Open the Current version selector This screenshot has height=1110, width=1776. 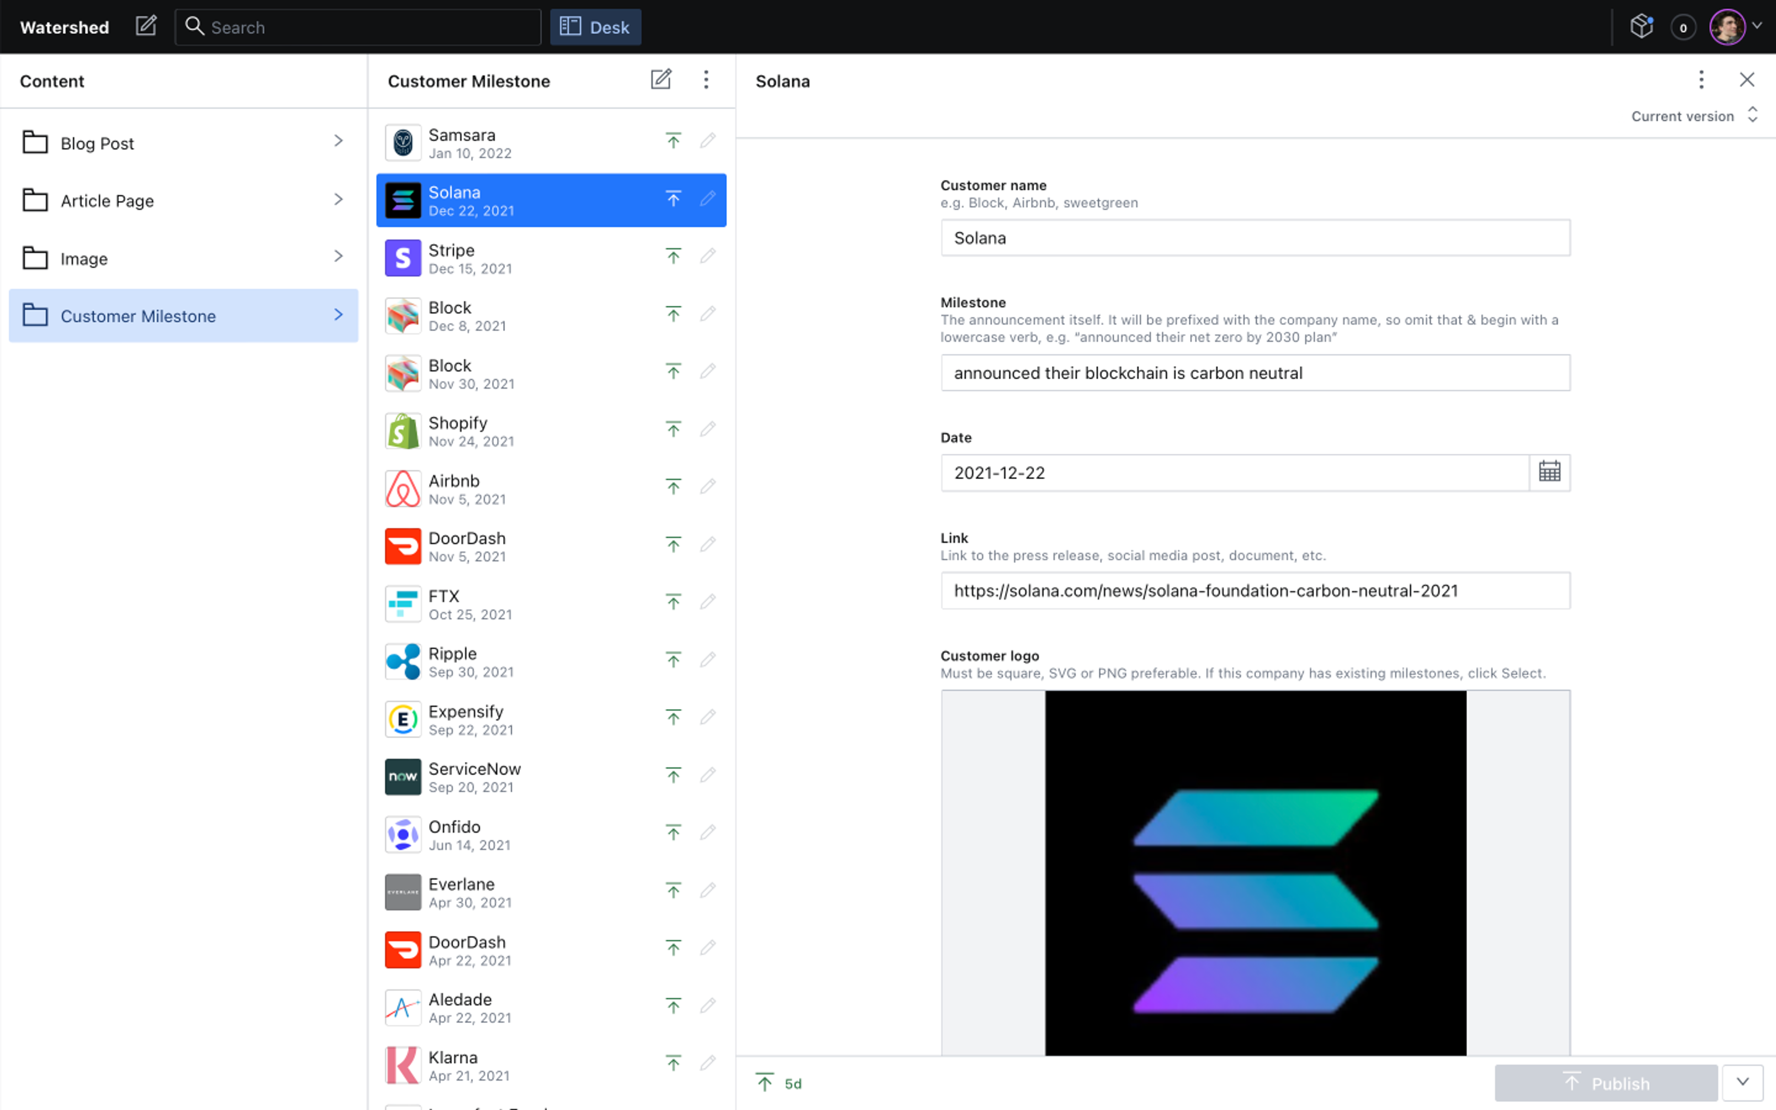(x=1692, y=116)
